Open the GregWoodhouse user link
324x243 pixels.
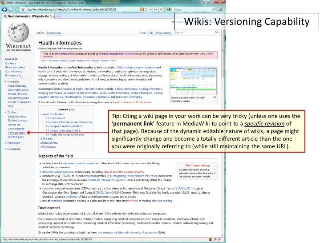109,53
